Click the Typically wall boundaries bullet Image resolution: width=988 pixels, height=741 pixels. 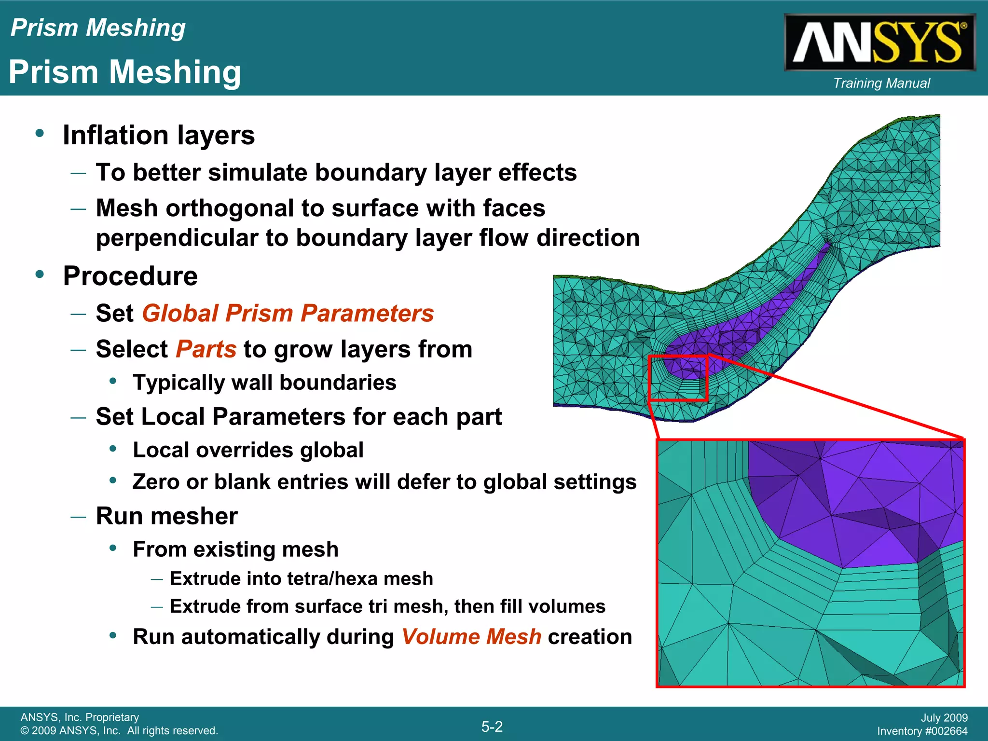click(x=264, y=383)
